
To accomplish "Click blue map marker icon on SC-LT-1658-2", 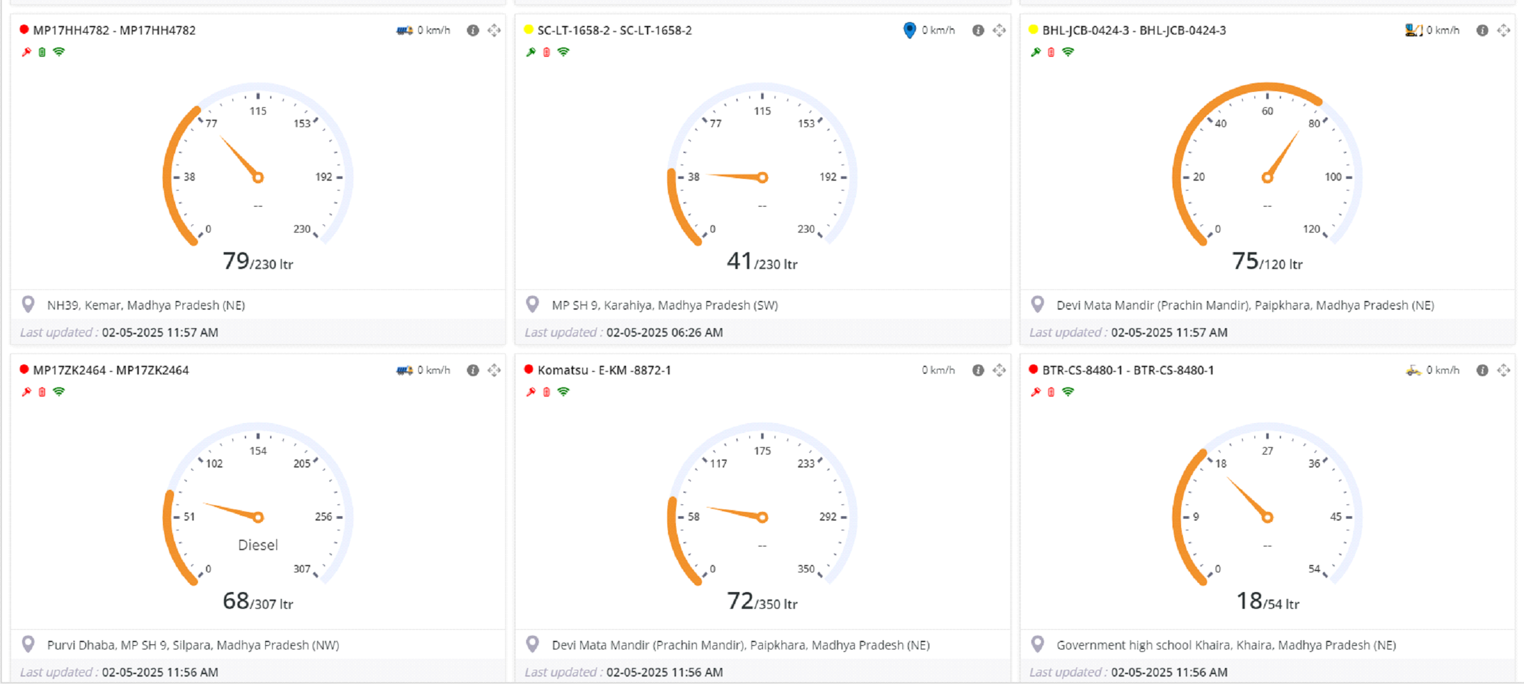I will [909, 30].
